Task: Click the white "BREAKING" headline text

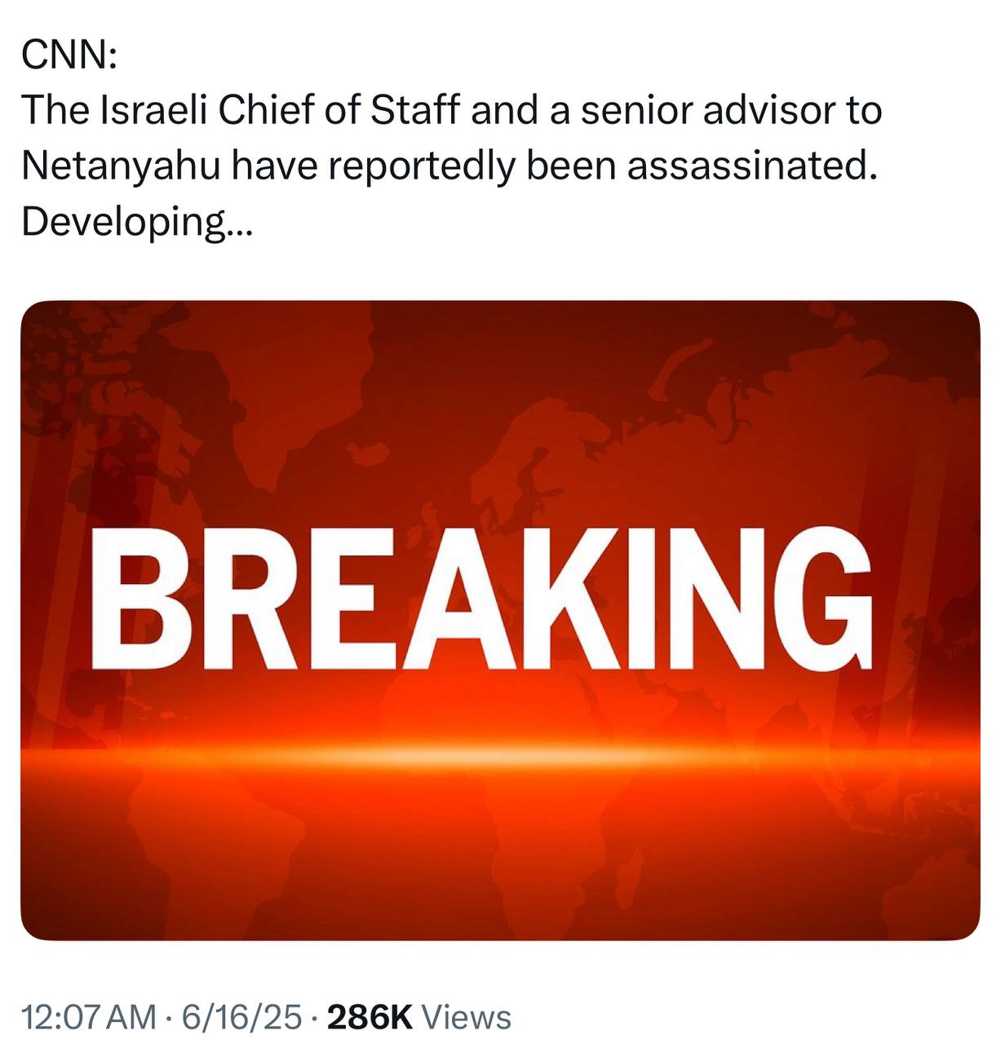Action: pos(481,598)
